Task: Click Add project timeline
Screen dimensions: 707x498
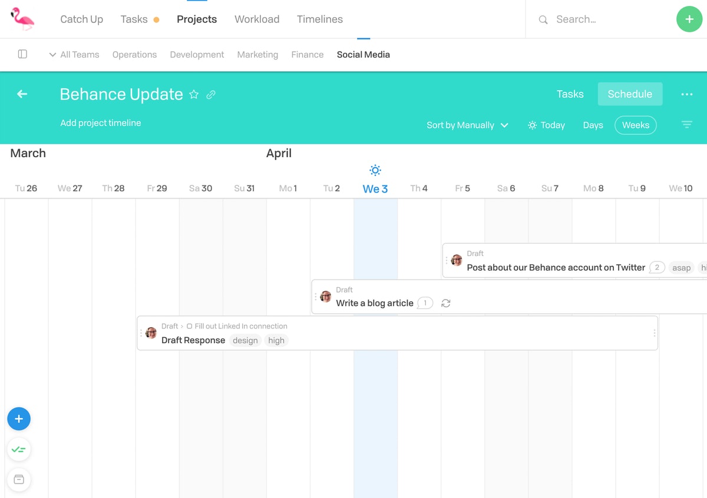Action: (x=101, y=122)
